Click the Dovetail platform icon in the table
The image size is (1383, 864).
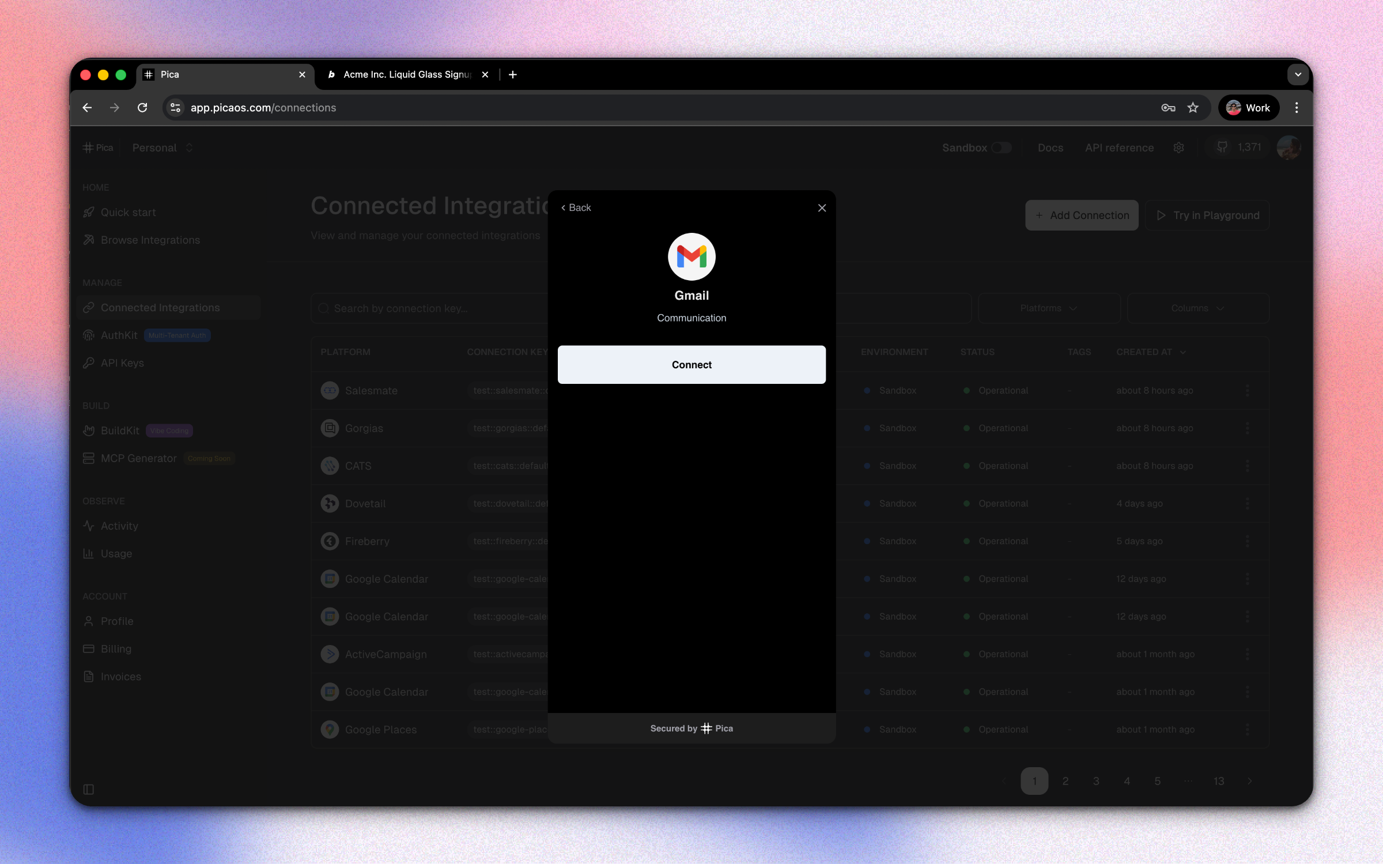click(x=329, y=503)
